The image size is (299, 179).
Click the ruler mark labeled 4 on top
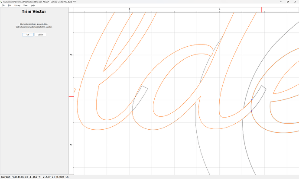[219, 10]
